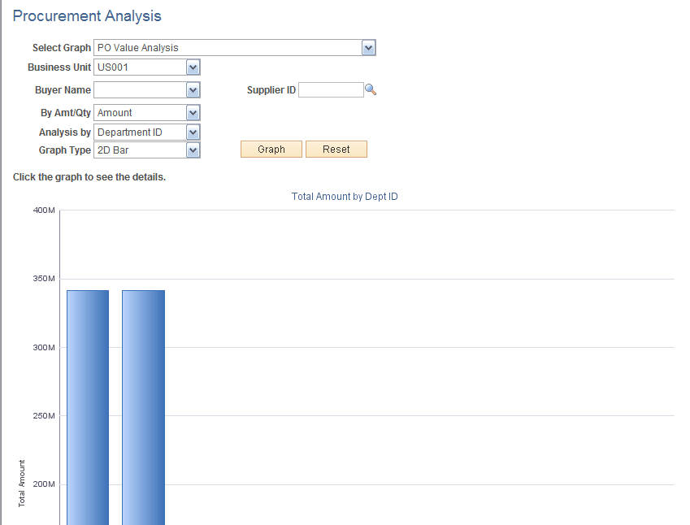Click the dropdown arrow on the By Amt/Qty field
The image size is (690, 525).
pyautogui.click(x=193, y=112)
